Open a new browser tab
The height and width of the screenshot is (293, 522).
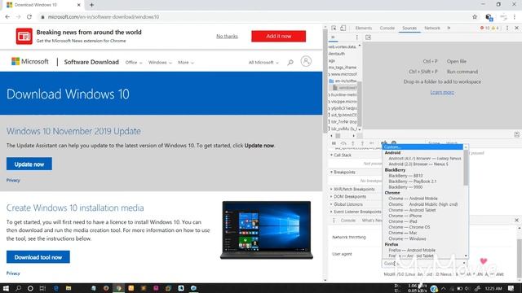[91, 5]
